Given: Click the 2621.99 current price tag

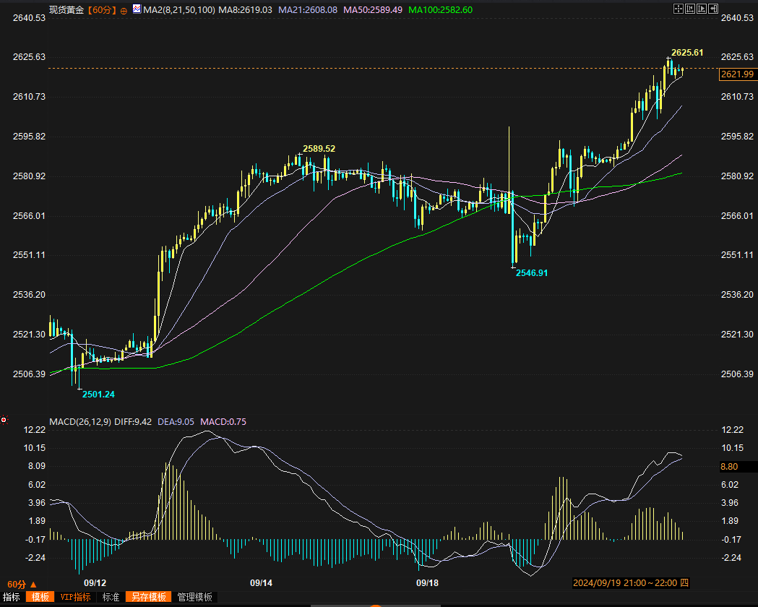Looking at the screenshot, I should [x=737, y=74].
